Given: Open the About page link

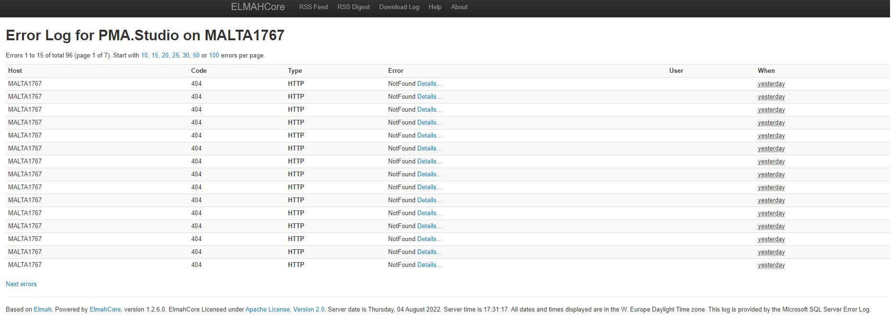Looking at the screenshot, I should (459, 7).
